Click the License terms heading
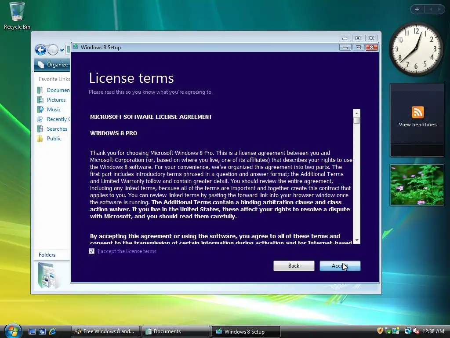450x338 pixels. (x=131, y=78)
